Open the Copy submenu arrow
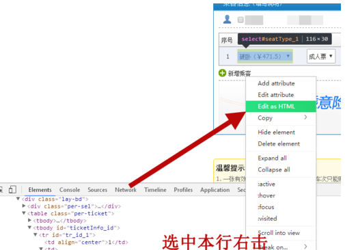345x250 pixels. tap(305, 117)
